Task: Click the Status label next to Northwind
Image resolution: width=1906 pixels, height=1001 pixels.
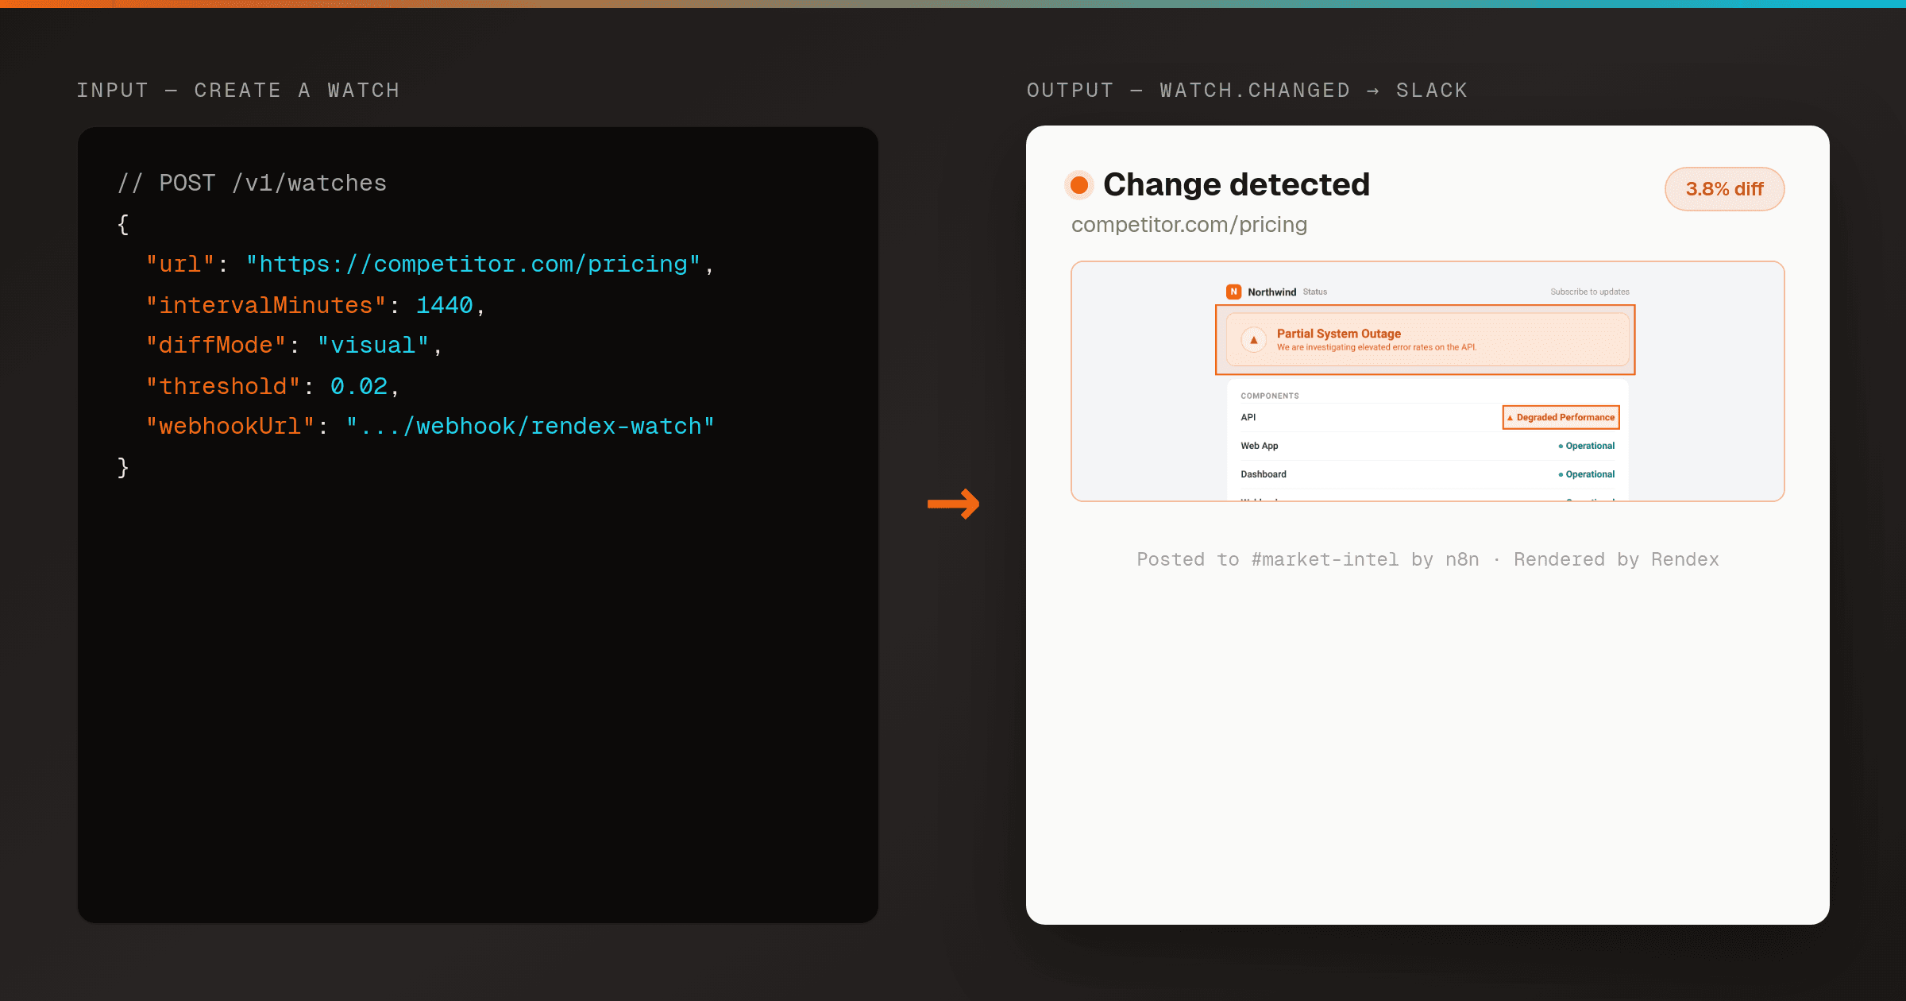Action: [x=1314, y=292]
